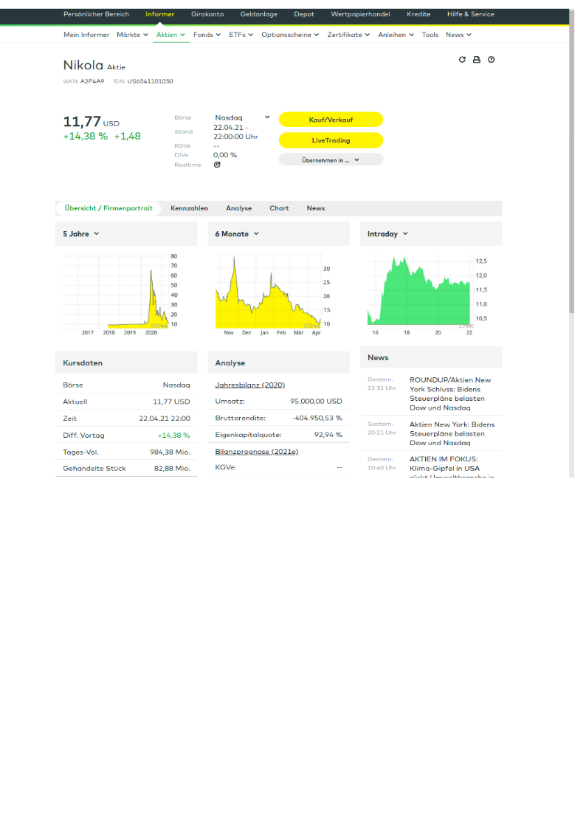
Task: Select the Übersicht / Firmenportrait tab
Action: point(108,208)
